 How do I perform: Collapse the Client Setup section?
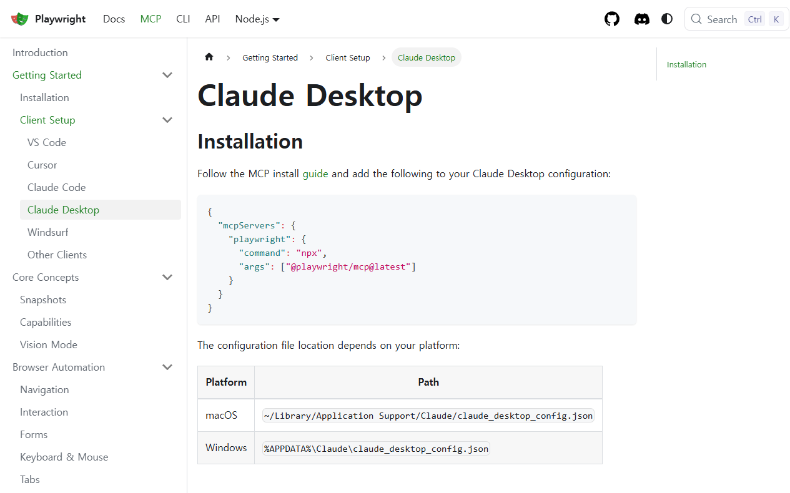tap(167, 120)
